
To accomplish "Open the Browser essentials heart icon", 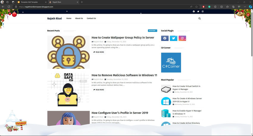I will (x=239, y=7).
